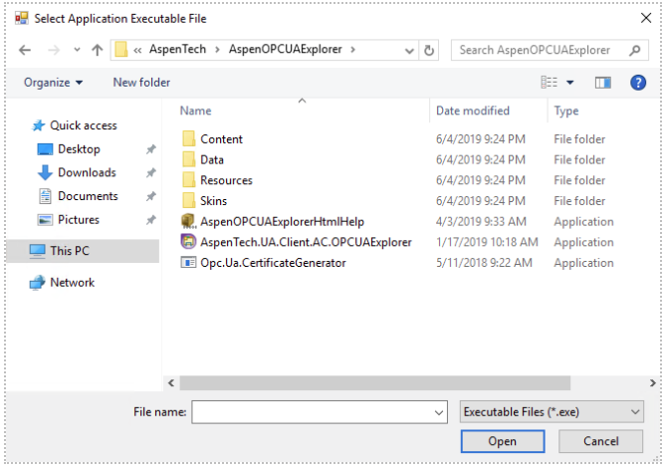Open the Organize menu
The image size is (664, 468).
53,83
